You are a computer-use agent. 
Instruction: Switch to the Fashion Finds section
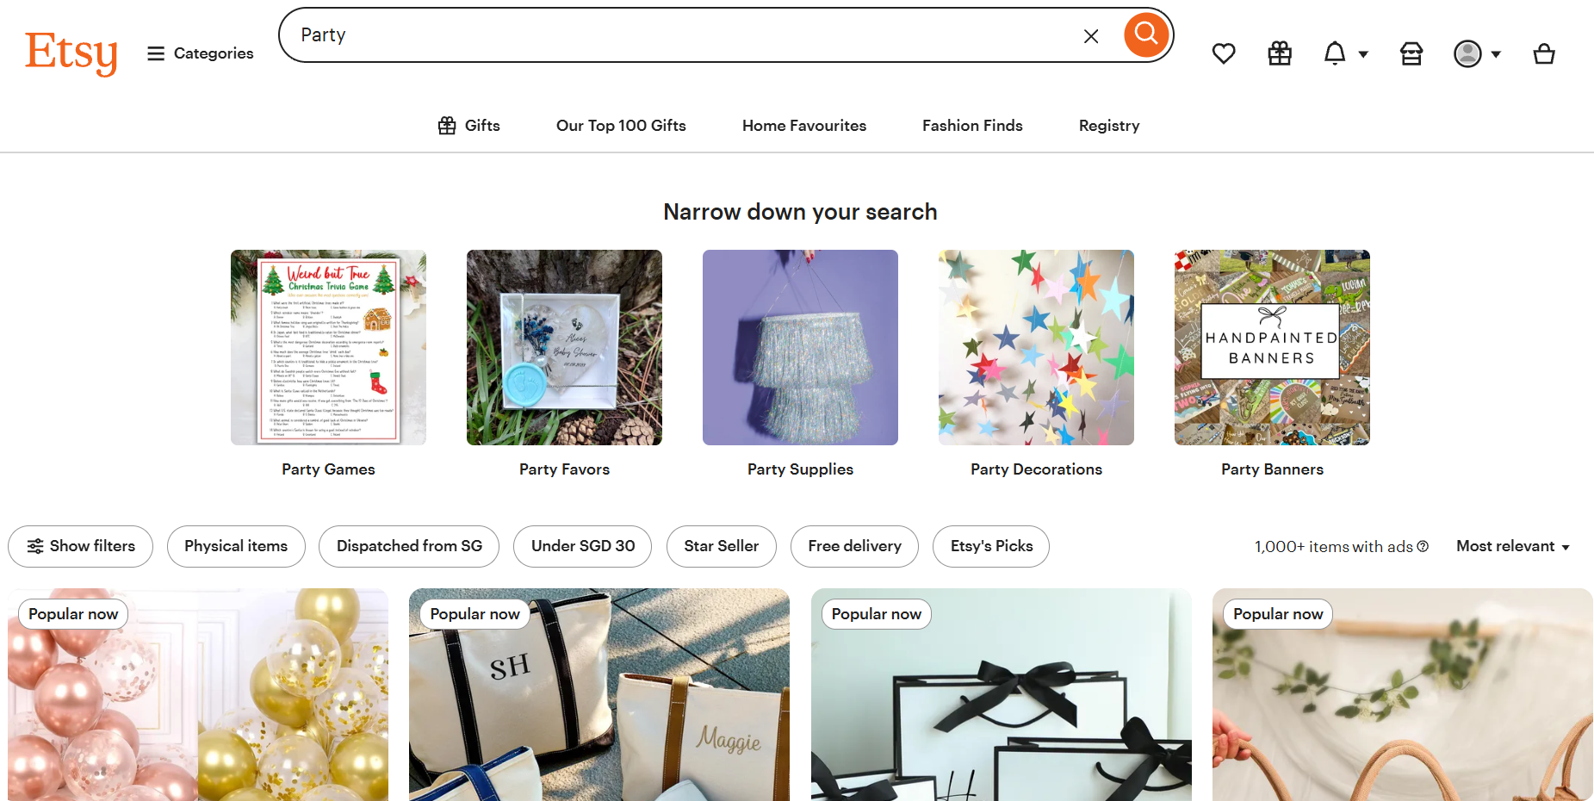(x=971, y=126)
